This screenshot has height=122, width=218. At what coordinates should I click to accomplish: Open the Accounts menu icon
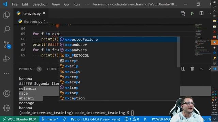tap(6, 94)
